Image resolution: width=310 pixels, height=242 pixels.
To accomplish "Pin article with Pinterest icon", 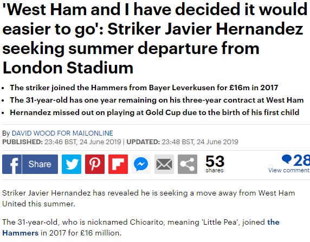I will [95, 164].
